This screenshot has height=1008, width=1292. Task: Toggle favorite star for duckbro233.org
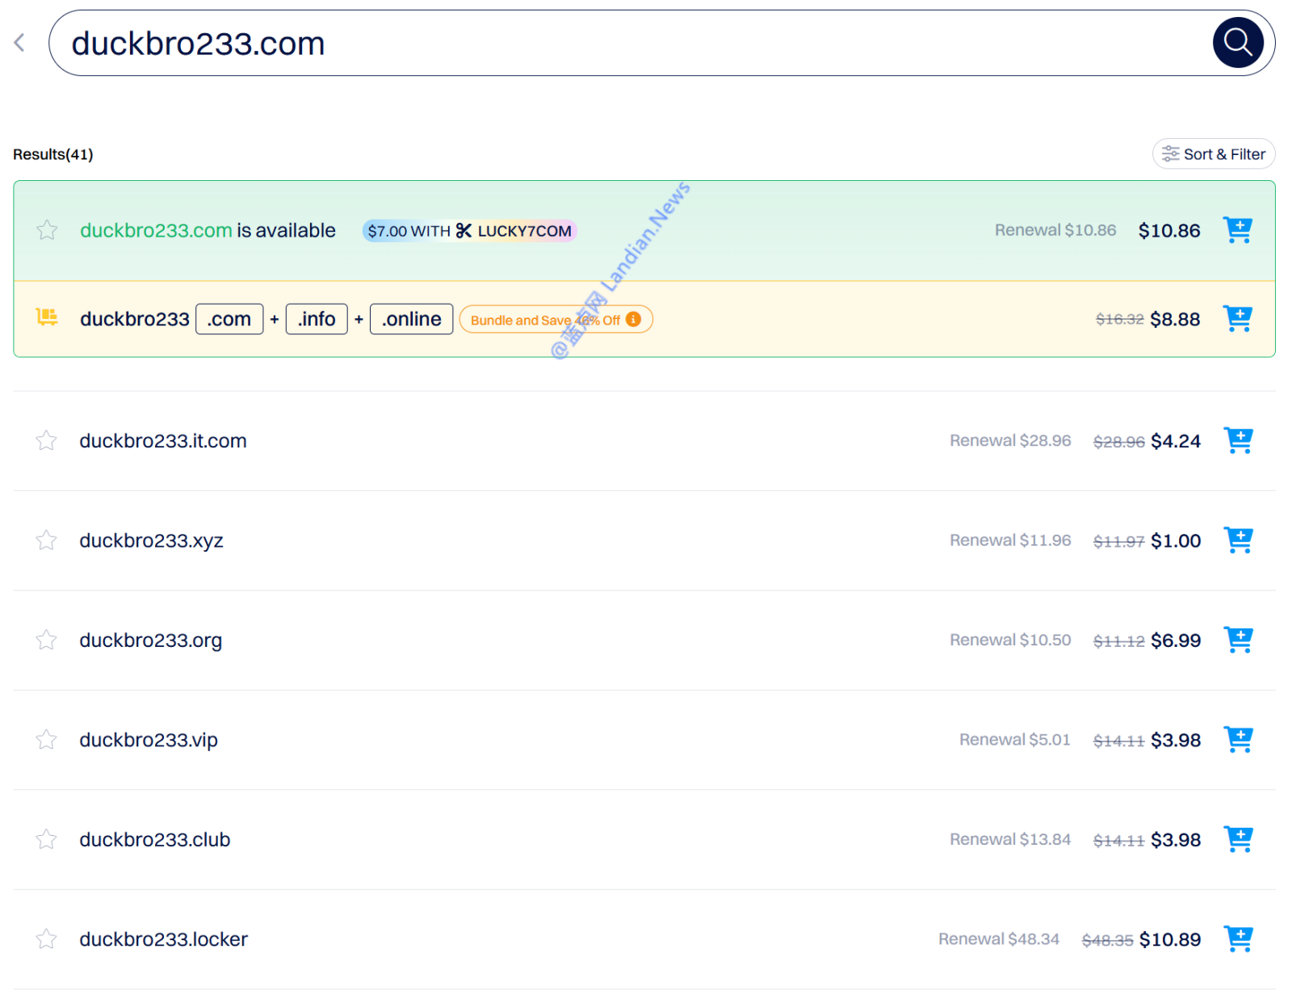[x=47, y=640]
